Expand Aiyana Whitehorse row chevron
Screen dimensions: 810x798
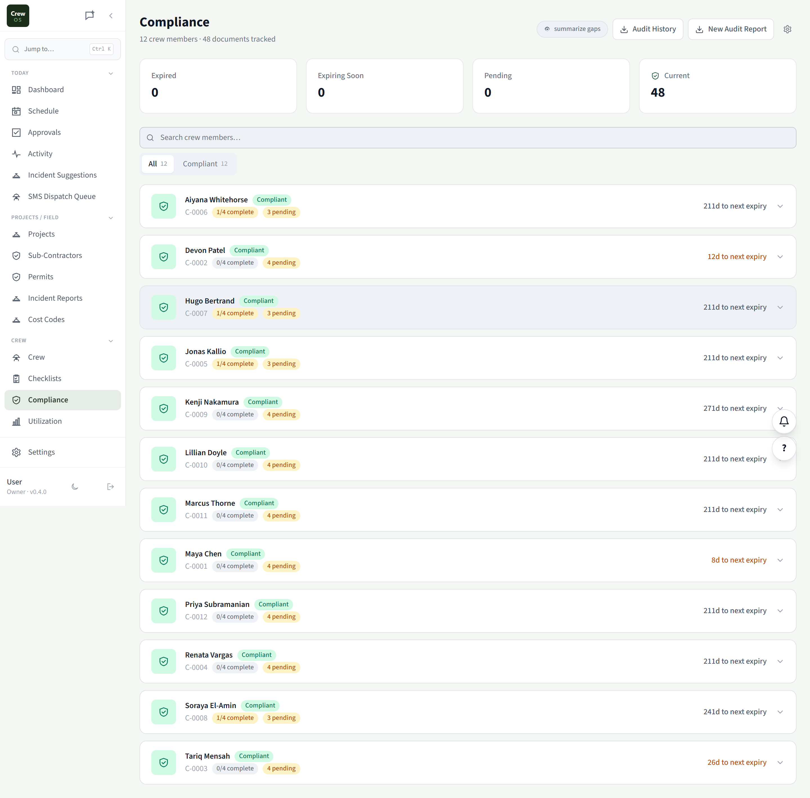[x=780, y=206]
